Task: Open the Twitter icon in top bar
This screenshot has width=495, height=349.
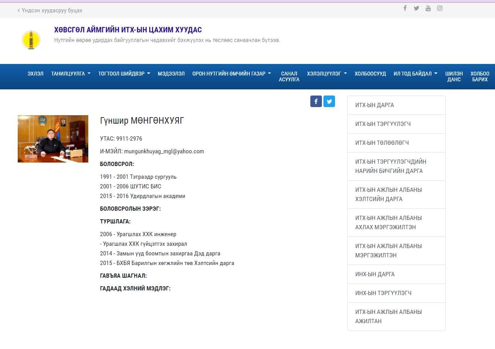Action: point(416,8)
